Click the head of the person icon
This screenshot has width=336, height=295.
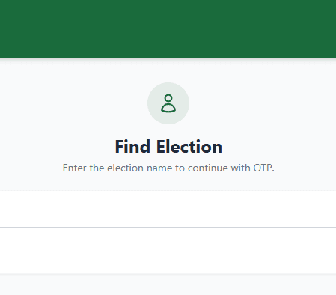coord(168,98)
